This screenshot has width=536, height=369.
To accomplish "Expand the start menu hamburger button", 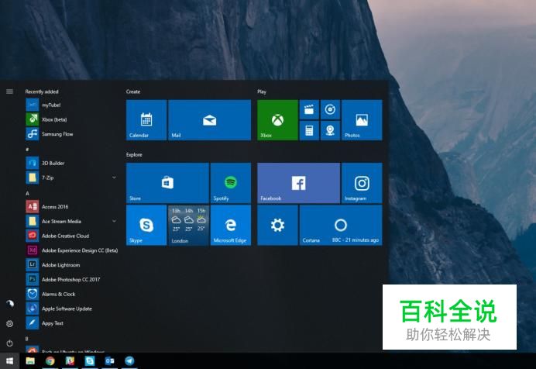I will (x=9, y=91).
